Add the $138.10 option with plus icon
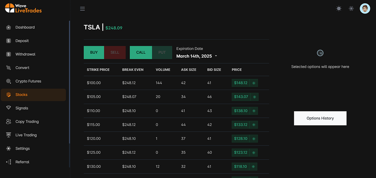Image resolution: width=376 pixels, height=178 pixels. coord(254,111)
